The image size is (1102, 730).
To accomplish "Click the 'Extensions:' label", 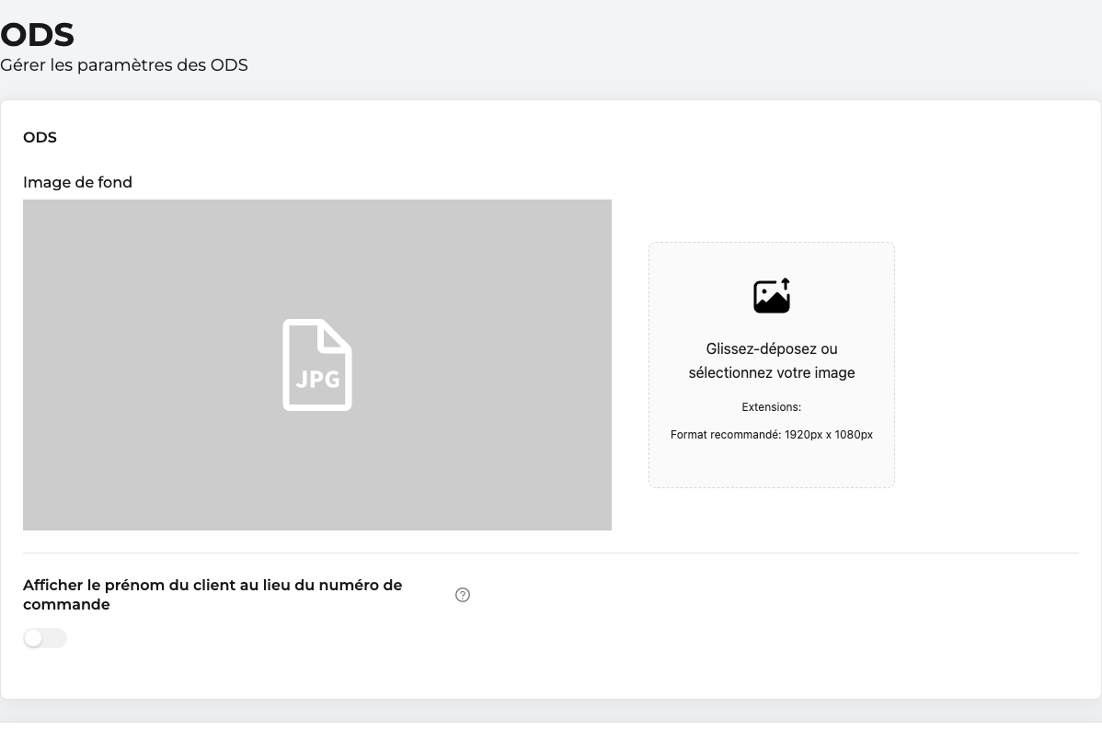I will pyautogui.click(x=772, y=406).
